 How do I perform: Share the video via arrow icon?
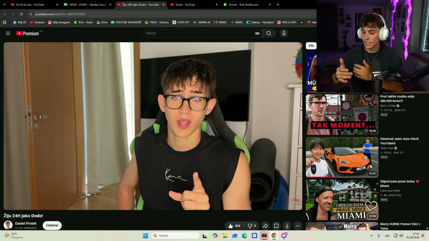pos(265,226)
